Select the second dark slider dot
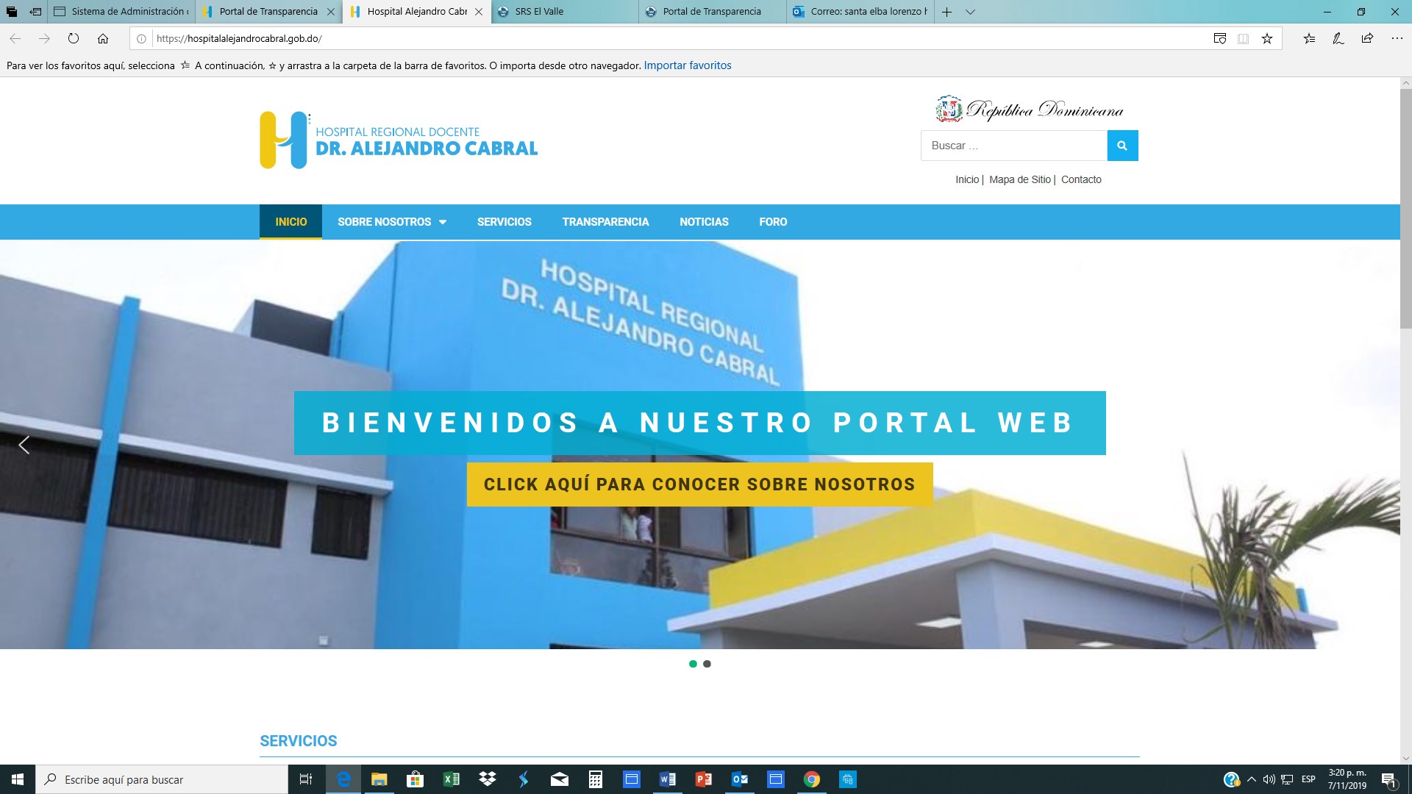 click(x=707, y=664)
